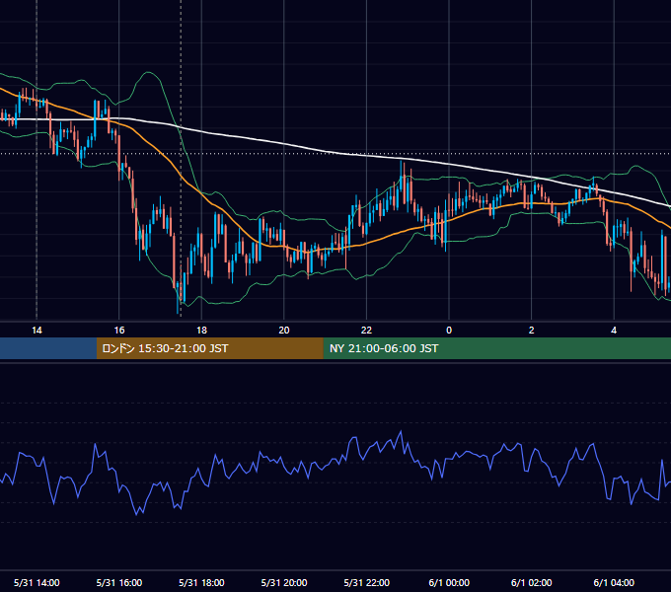The height and width of the screenshot is (592, 671).
Task: Click the hour label 4 on the price chart axis
Action: click(614, 331)
